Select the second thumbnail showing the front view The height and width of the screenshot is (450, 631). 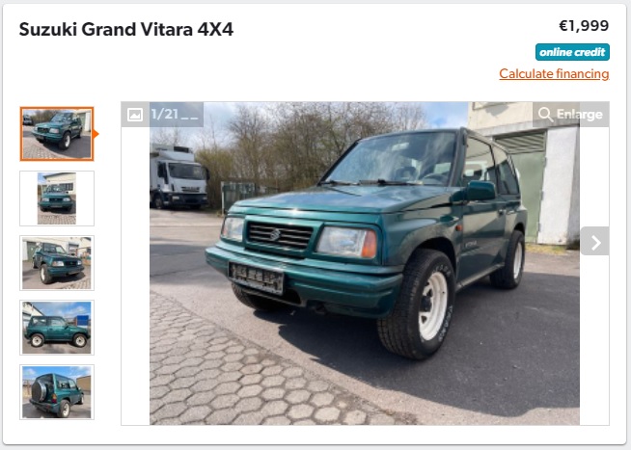pyautogui.click(x=57, y=199)
